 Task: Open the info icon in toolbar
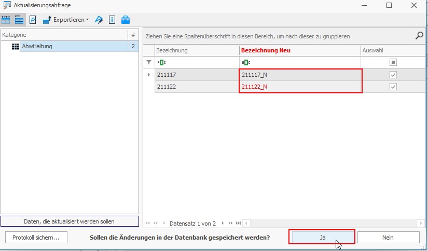coord(112,20)
